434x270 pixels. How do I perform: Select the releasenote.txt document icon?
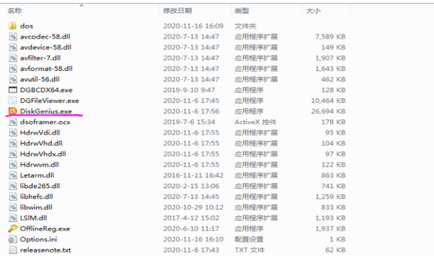point(13,250)
